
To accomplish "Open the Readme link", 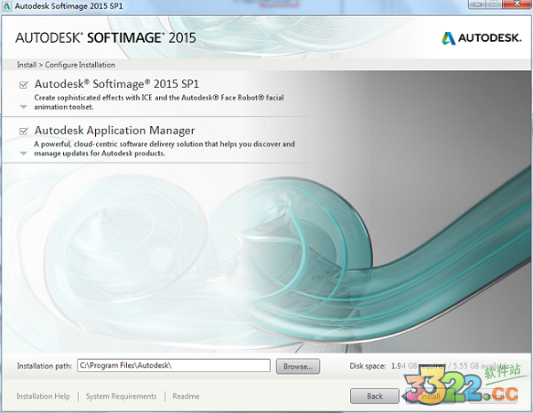I will (186, 396).
